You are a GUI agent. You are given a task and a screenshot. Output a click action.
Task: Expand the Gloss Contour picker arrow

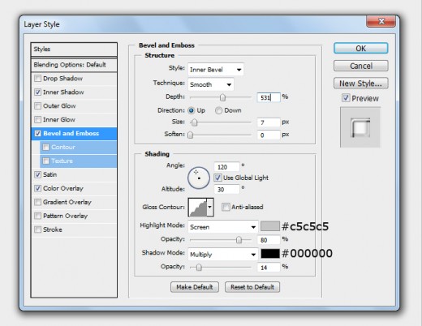(210, 207)
